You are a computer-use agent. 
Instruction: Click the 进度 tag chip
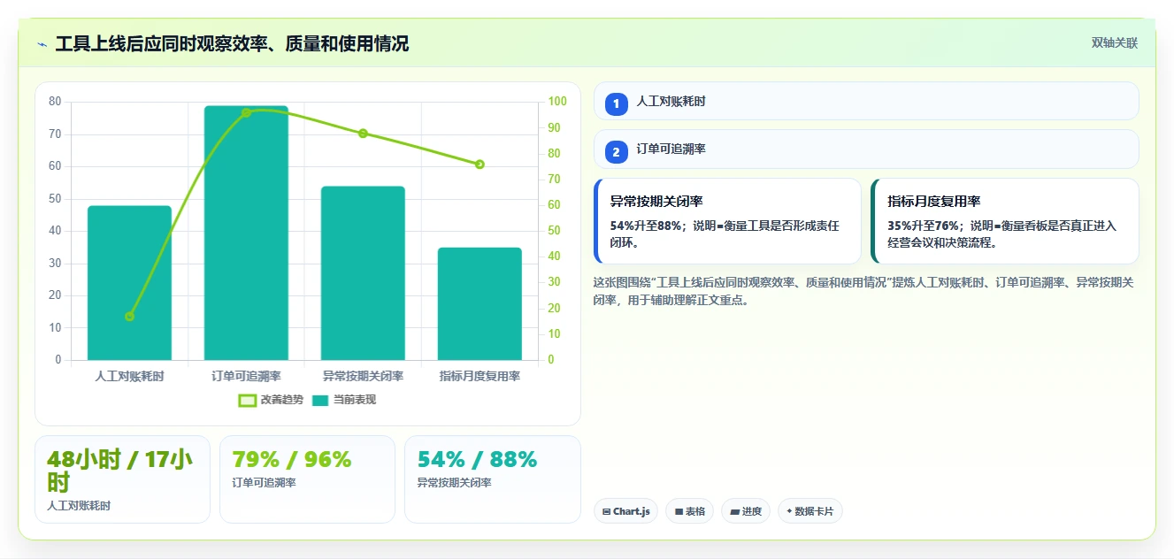[745, 511]
